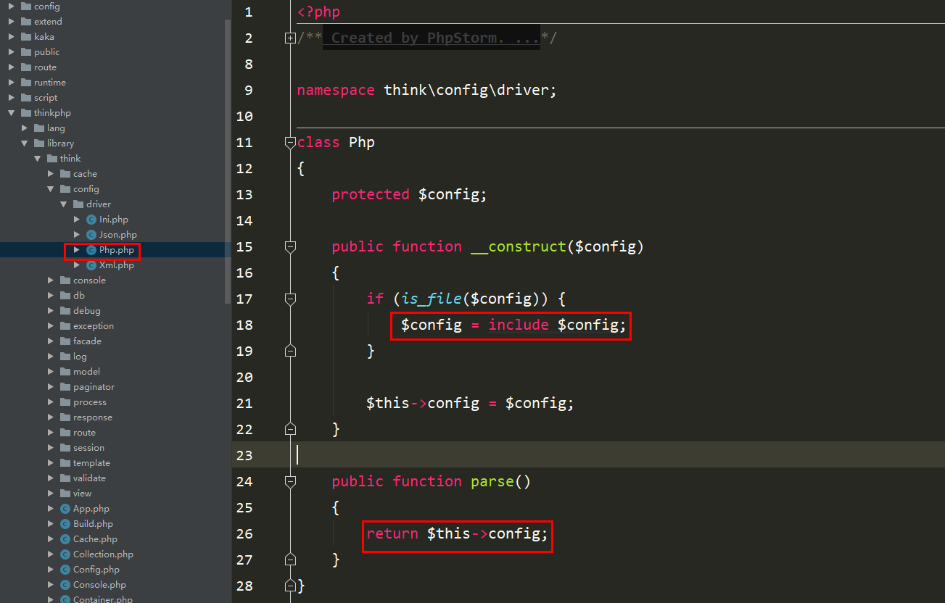Screen dimensions: 945x603
Task: Click the paginator folder icon
Action: [x=65, y=387]
